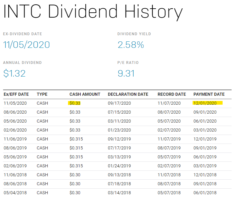Click declaration date 01/23/2020
Image resolution: width=239 pixels, height=197 pixels.
tap(119, 130)
